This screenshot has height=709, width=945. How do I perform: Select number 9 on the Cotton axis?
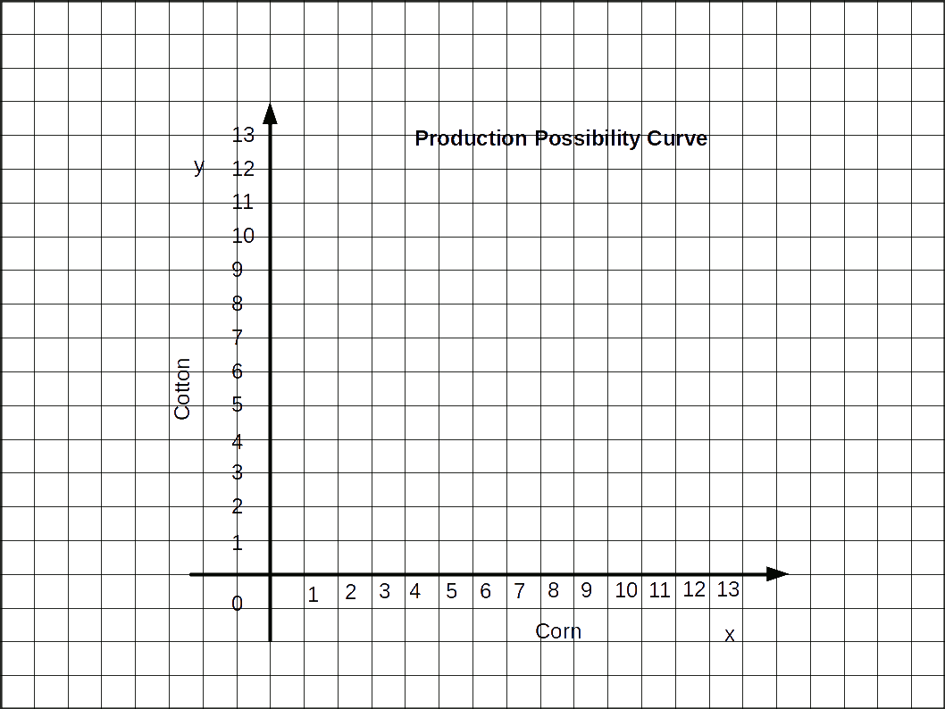238,270
